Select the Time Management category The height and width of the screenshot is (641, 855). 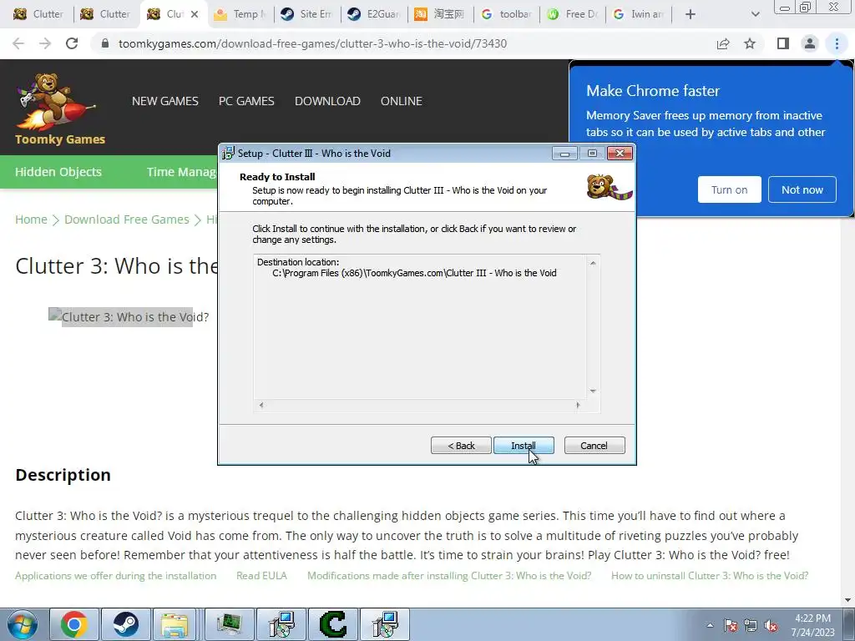click(x=181, y=172)
